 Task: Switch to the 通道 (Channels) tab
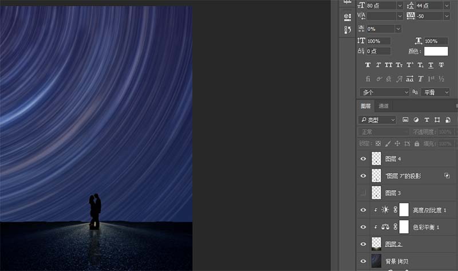pyautogui.click(x=384, y=106)
